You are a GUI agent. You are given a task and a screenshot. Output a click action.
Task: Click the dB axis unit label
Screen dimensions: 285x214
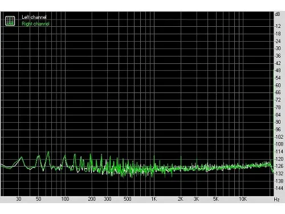[x=278, y=14]
